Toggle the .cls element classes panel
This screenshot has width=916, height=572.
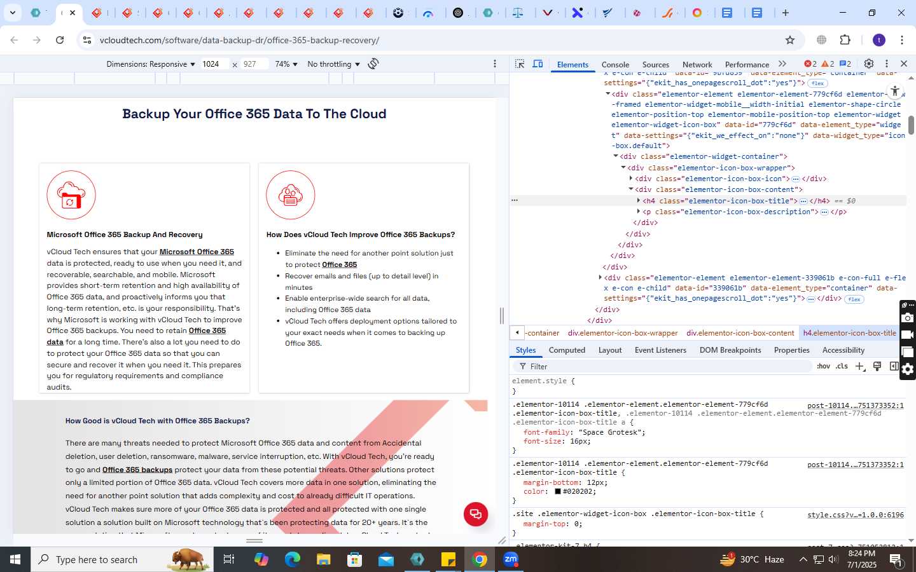pos(842,366)
